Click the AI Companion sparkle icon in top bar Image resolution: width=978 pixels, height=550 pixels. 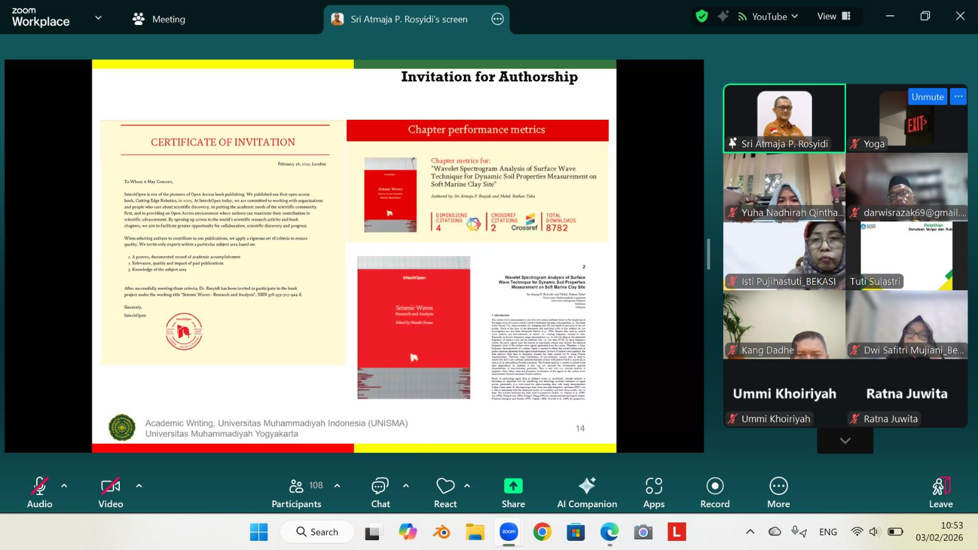pyautogui.click(x=723, y=16)
